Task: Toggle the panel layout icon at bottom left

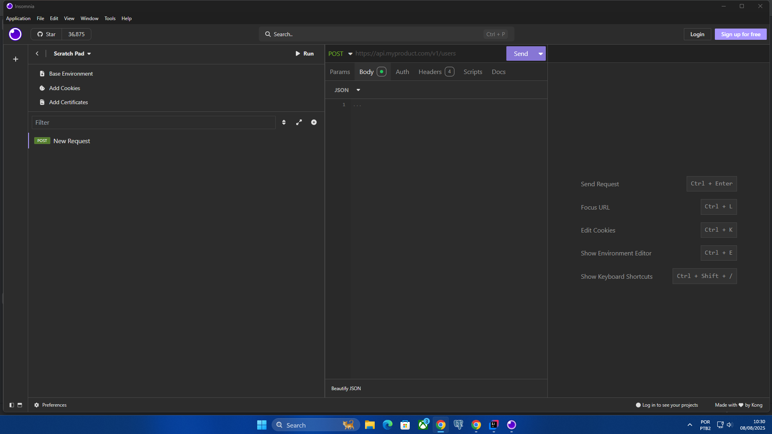Action: (20, 405)
